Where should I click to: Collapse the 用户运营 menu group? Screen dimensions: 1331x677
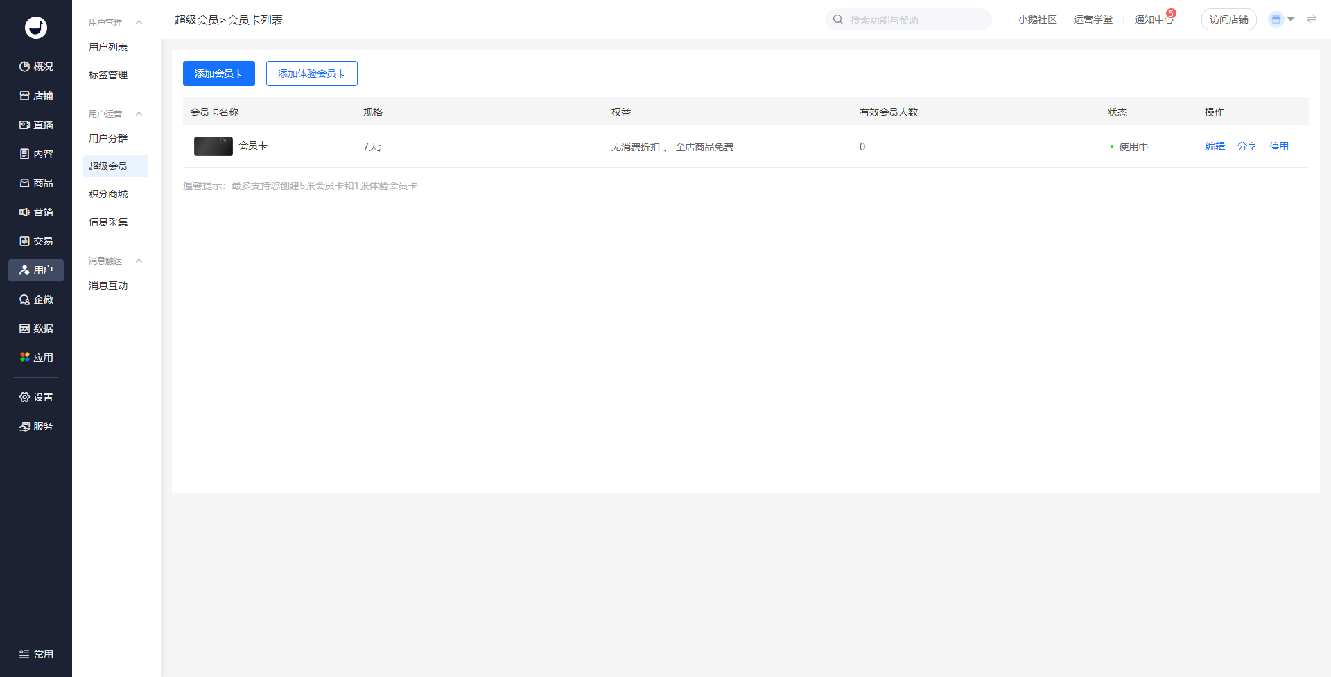[139, 114]
